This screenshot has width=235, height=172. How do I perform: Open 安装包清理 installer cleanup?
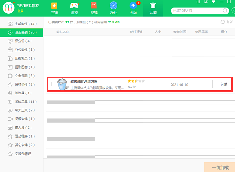(x=22, y=154)
